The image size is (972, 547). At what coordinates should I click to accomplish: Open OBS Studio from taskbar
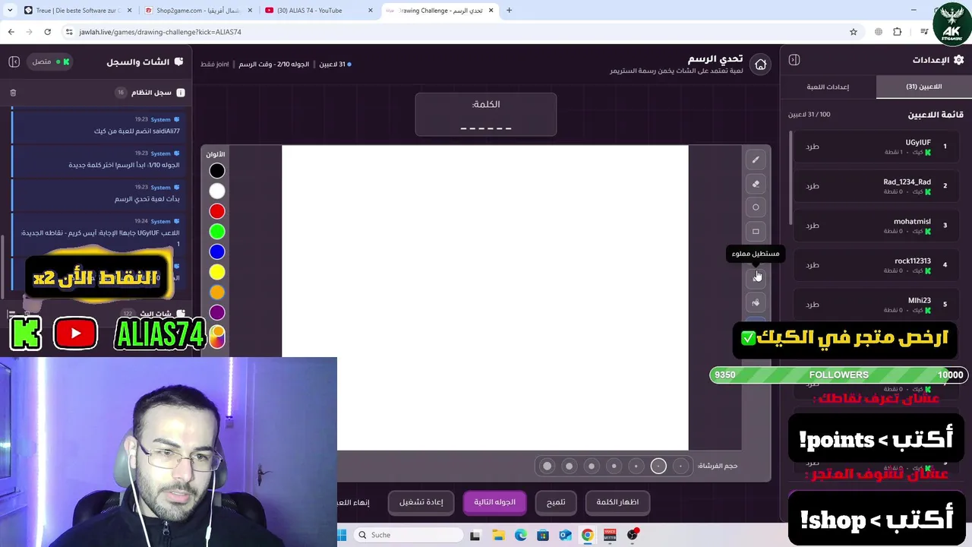pyautogui.click(x=632, y=536)
